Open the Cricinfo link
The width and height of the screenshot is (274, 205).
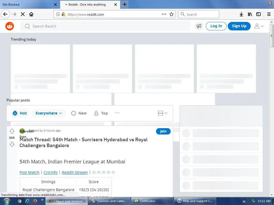pos(51,172)
